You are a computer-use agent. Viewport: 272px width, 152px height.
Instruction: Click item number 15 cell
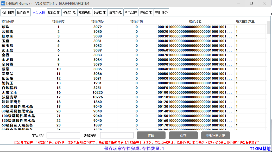coord(59,88)
